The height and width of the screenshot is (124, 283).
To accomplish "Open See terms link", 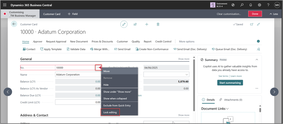I will click(223, 76).
